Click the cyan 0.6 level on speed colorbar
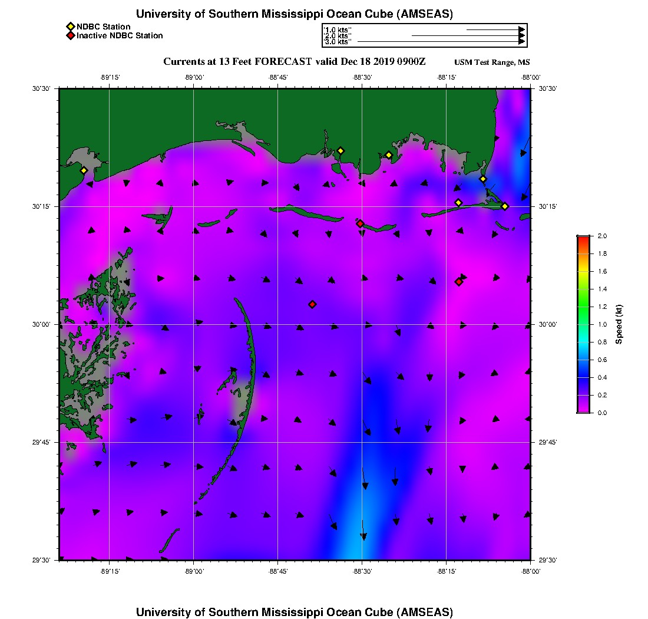 pyautogui.click(x=583, y=360)
